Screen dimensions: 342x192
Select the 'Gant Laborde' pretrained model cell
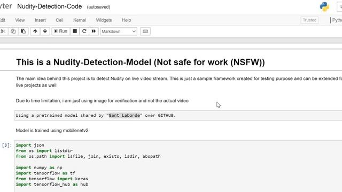[x=178, y=115]
